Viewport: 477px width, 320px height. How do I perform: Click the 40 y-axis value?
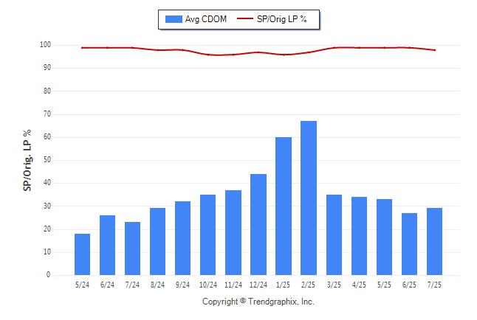click(x=47, y=183)
